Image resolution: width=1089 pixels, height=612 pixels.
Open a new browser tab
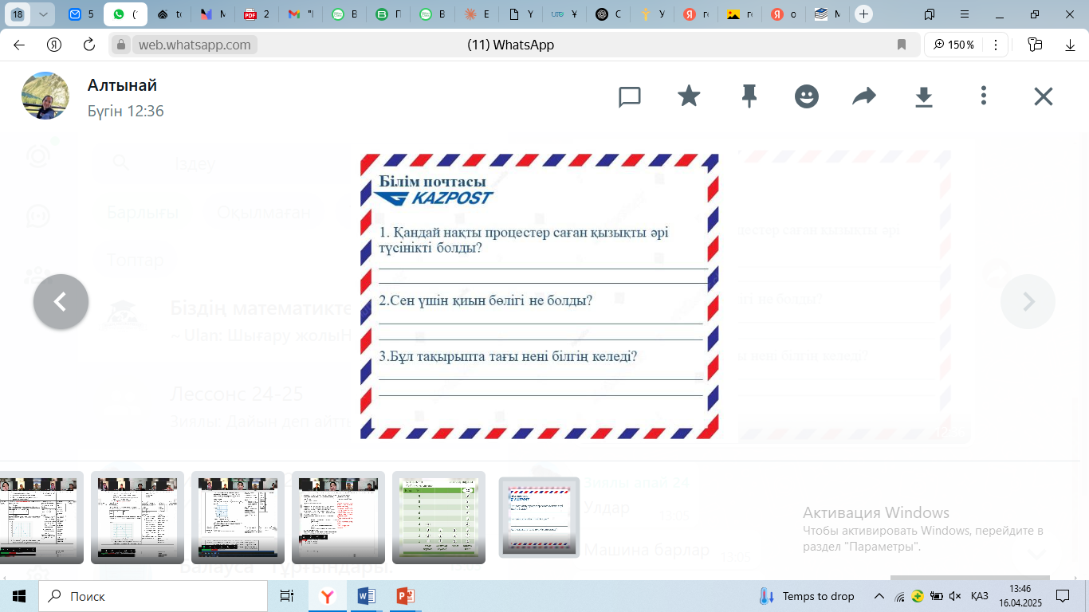[863, 14]
